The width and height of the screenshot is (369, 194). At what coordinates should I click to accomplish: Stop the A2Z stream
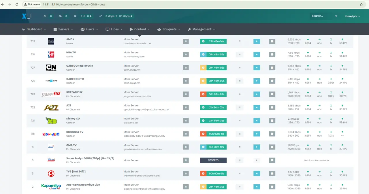coord(272,107)
